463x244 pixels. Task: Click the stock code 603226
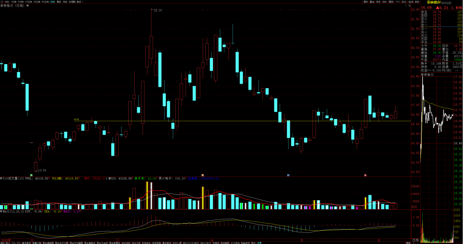point(446,3)
